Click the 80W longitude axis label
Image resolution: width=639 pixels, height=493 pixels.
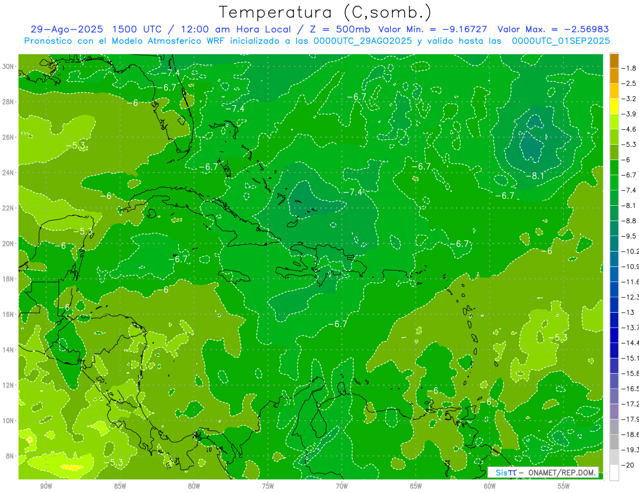tap(194, 486)
